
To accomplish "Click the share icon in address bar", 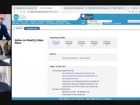I will 136,12.
